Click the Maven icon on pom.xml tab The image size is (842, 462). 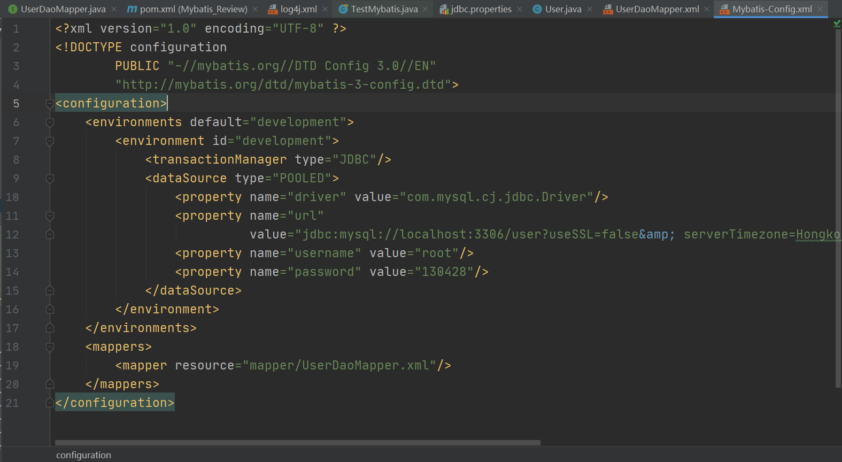tap(132, 9)
